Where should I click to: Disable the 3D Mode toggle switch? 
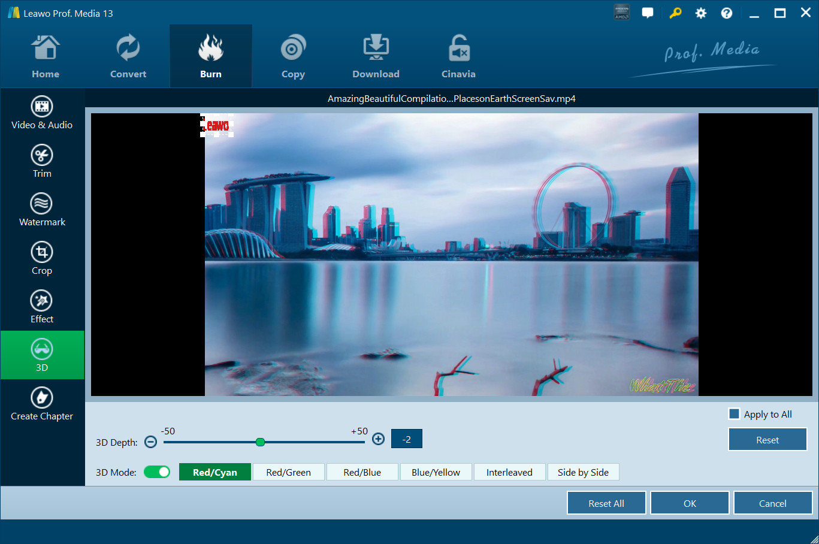tap(157, 472)
